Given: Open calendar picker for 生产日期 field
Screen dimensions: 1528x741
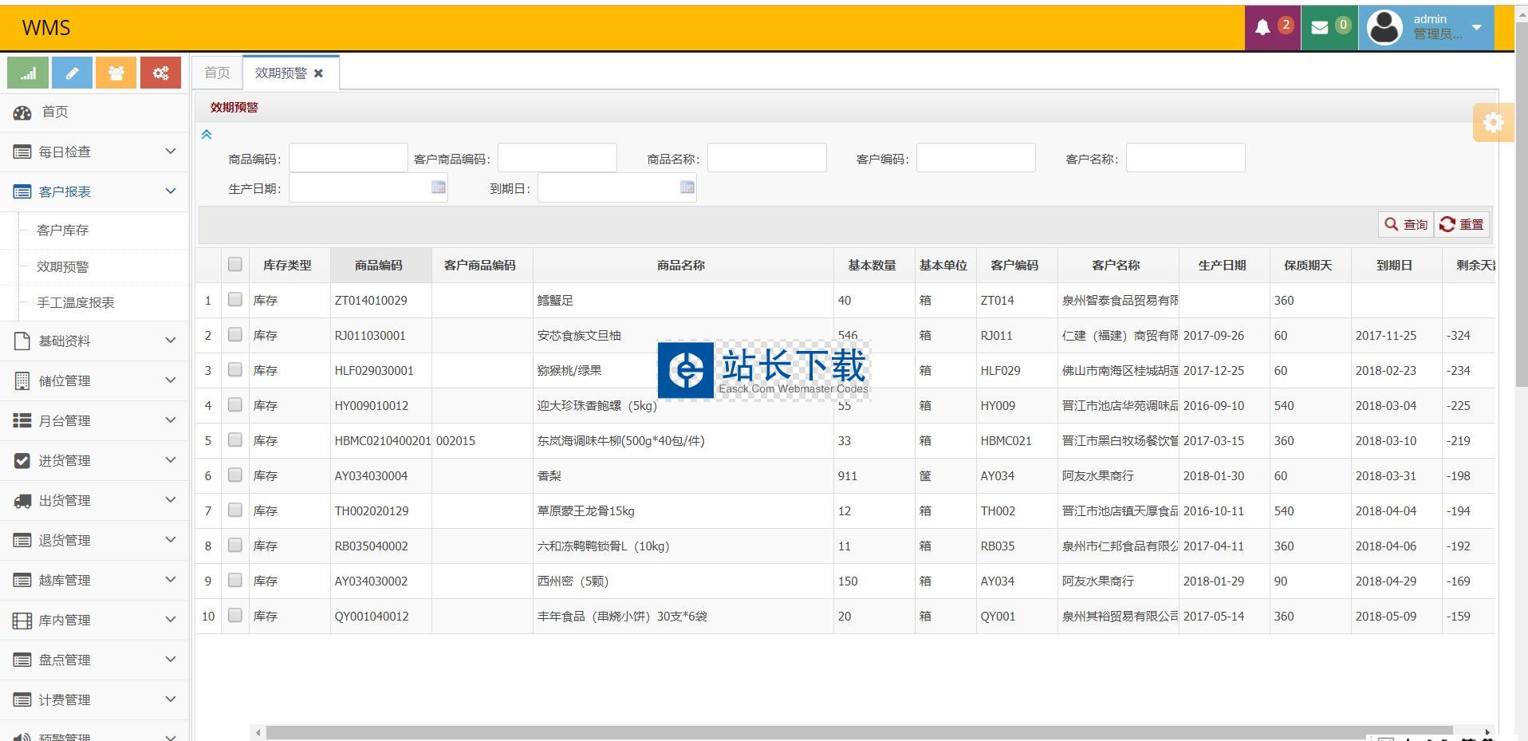Looking at the screenshot, I should 438,187.
